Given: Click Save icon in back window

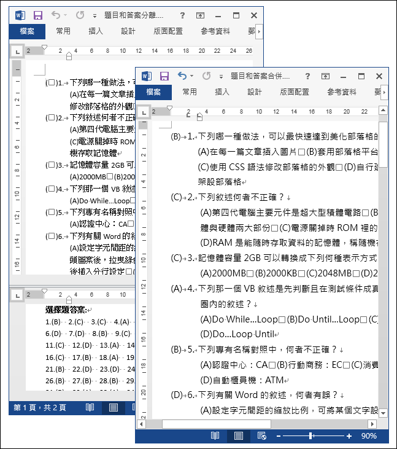Looking at the screenshot, I should [x=38, y=15].
